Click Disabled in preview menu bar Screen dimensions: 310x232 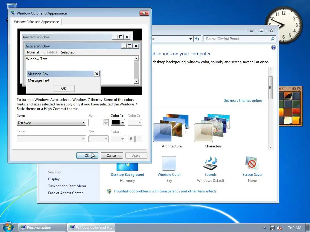pos(50,52)
